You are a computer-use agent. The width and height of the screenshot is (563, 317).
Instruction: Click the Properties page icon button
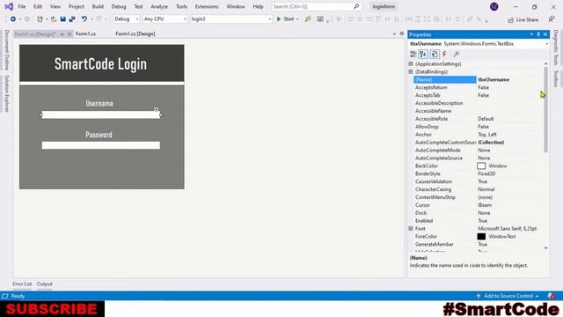click(x=435, y=55)
